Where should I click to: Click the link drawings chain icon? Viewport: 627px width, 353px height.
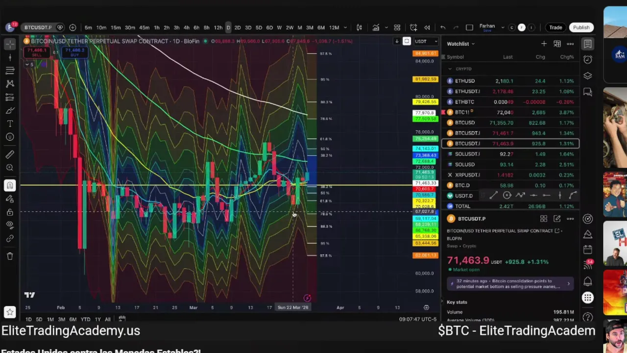pos(10,239)
